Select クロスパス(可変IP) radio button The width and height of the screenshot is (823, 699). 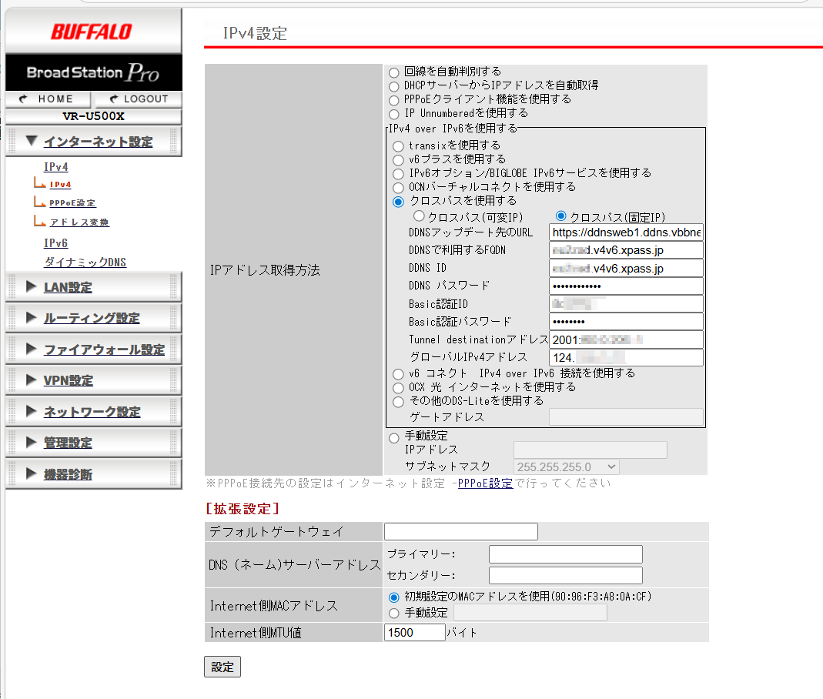[420, 217]
